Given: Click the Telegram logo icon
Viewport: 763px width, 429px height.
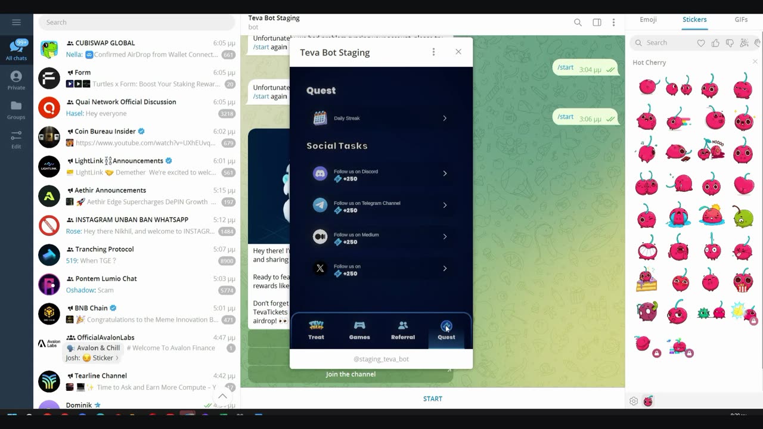Looking at the screenshot, I should click(320, 205).
